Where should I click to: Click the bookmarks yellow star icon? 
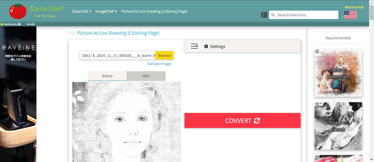tap(2, 24)
